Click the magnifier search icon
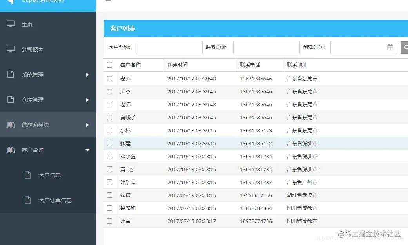The height and width of the screenshot is (245, 408). pyautogui.click(x=405, y=47)
